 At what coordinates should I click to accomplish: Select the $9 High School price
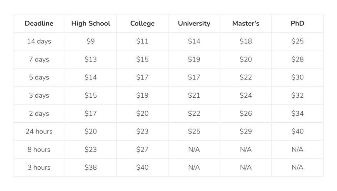click(91, 41)
